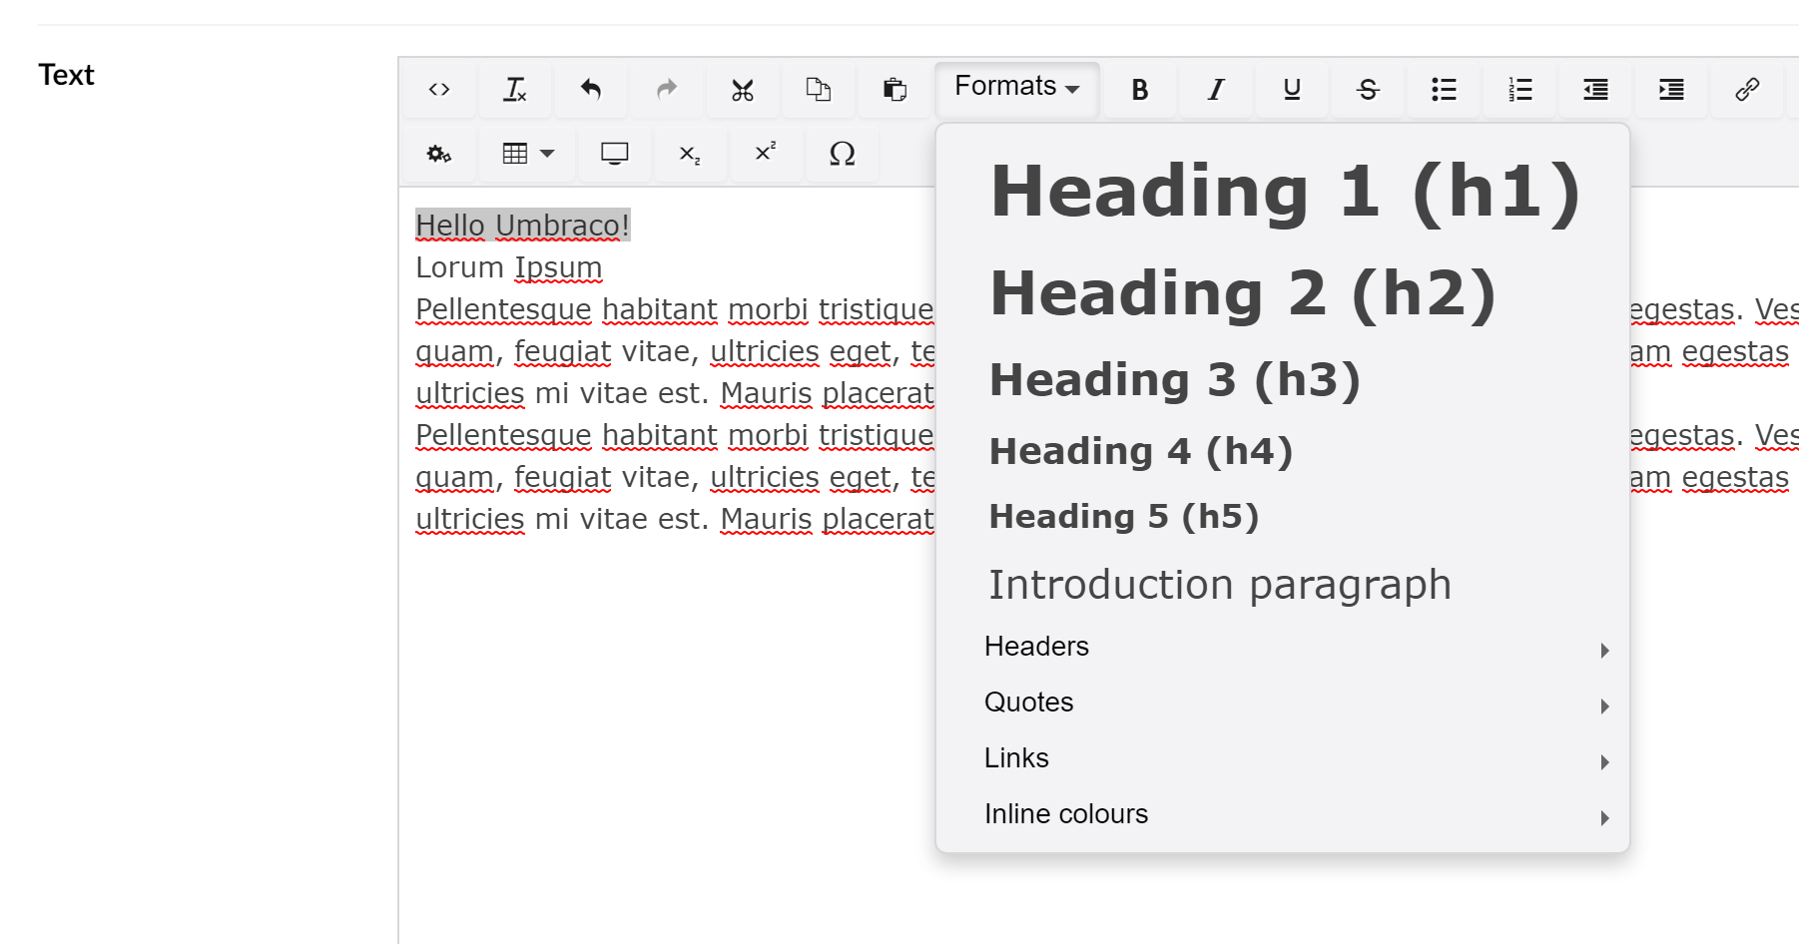Open the Formats dropdown
The width and height of the screenshot is (1799, 944).
pyautogui.click(x=1014, y=88)
